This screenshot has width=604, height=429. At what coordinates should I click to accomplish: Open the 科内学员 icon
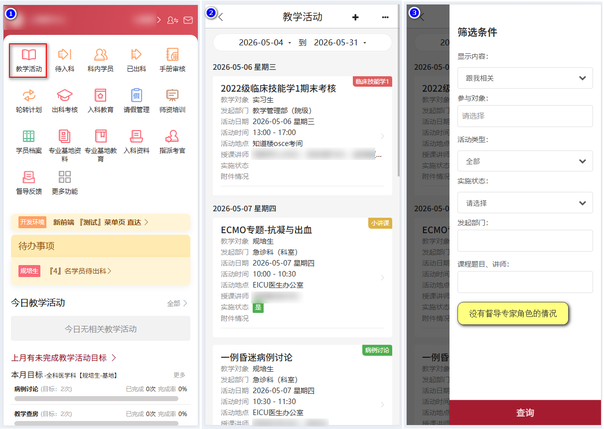101,60
